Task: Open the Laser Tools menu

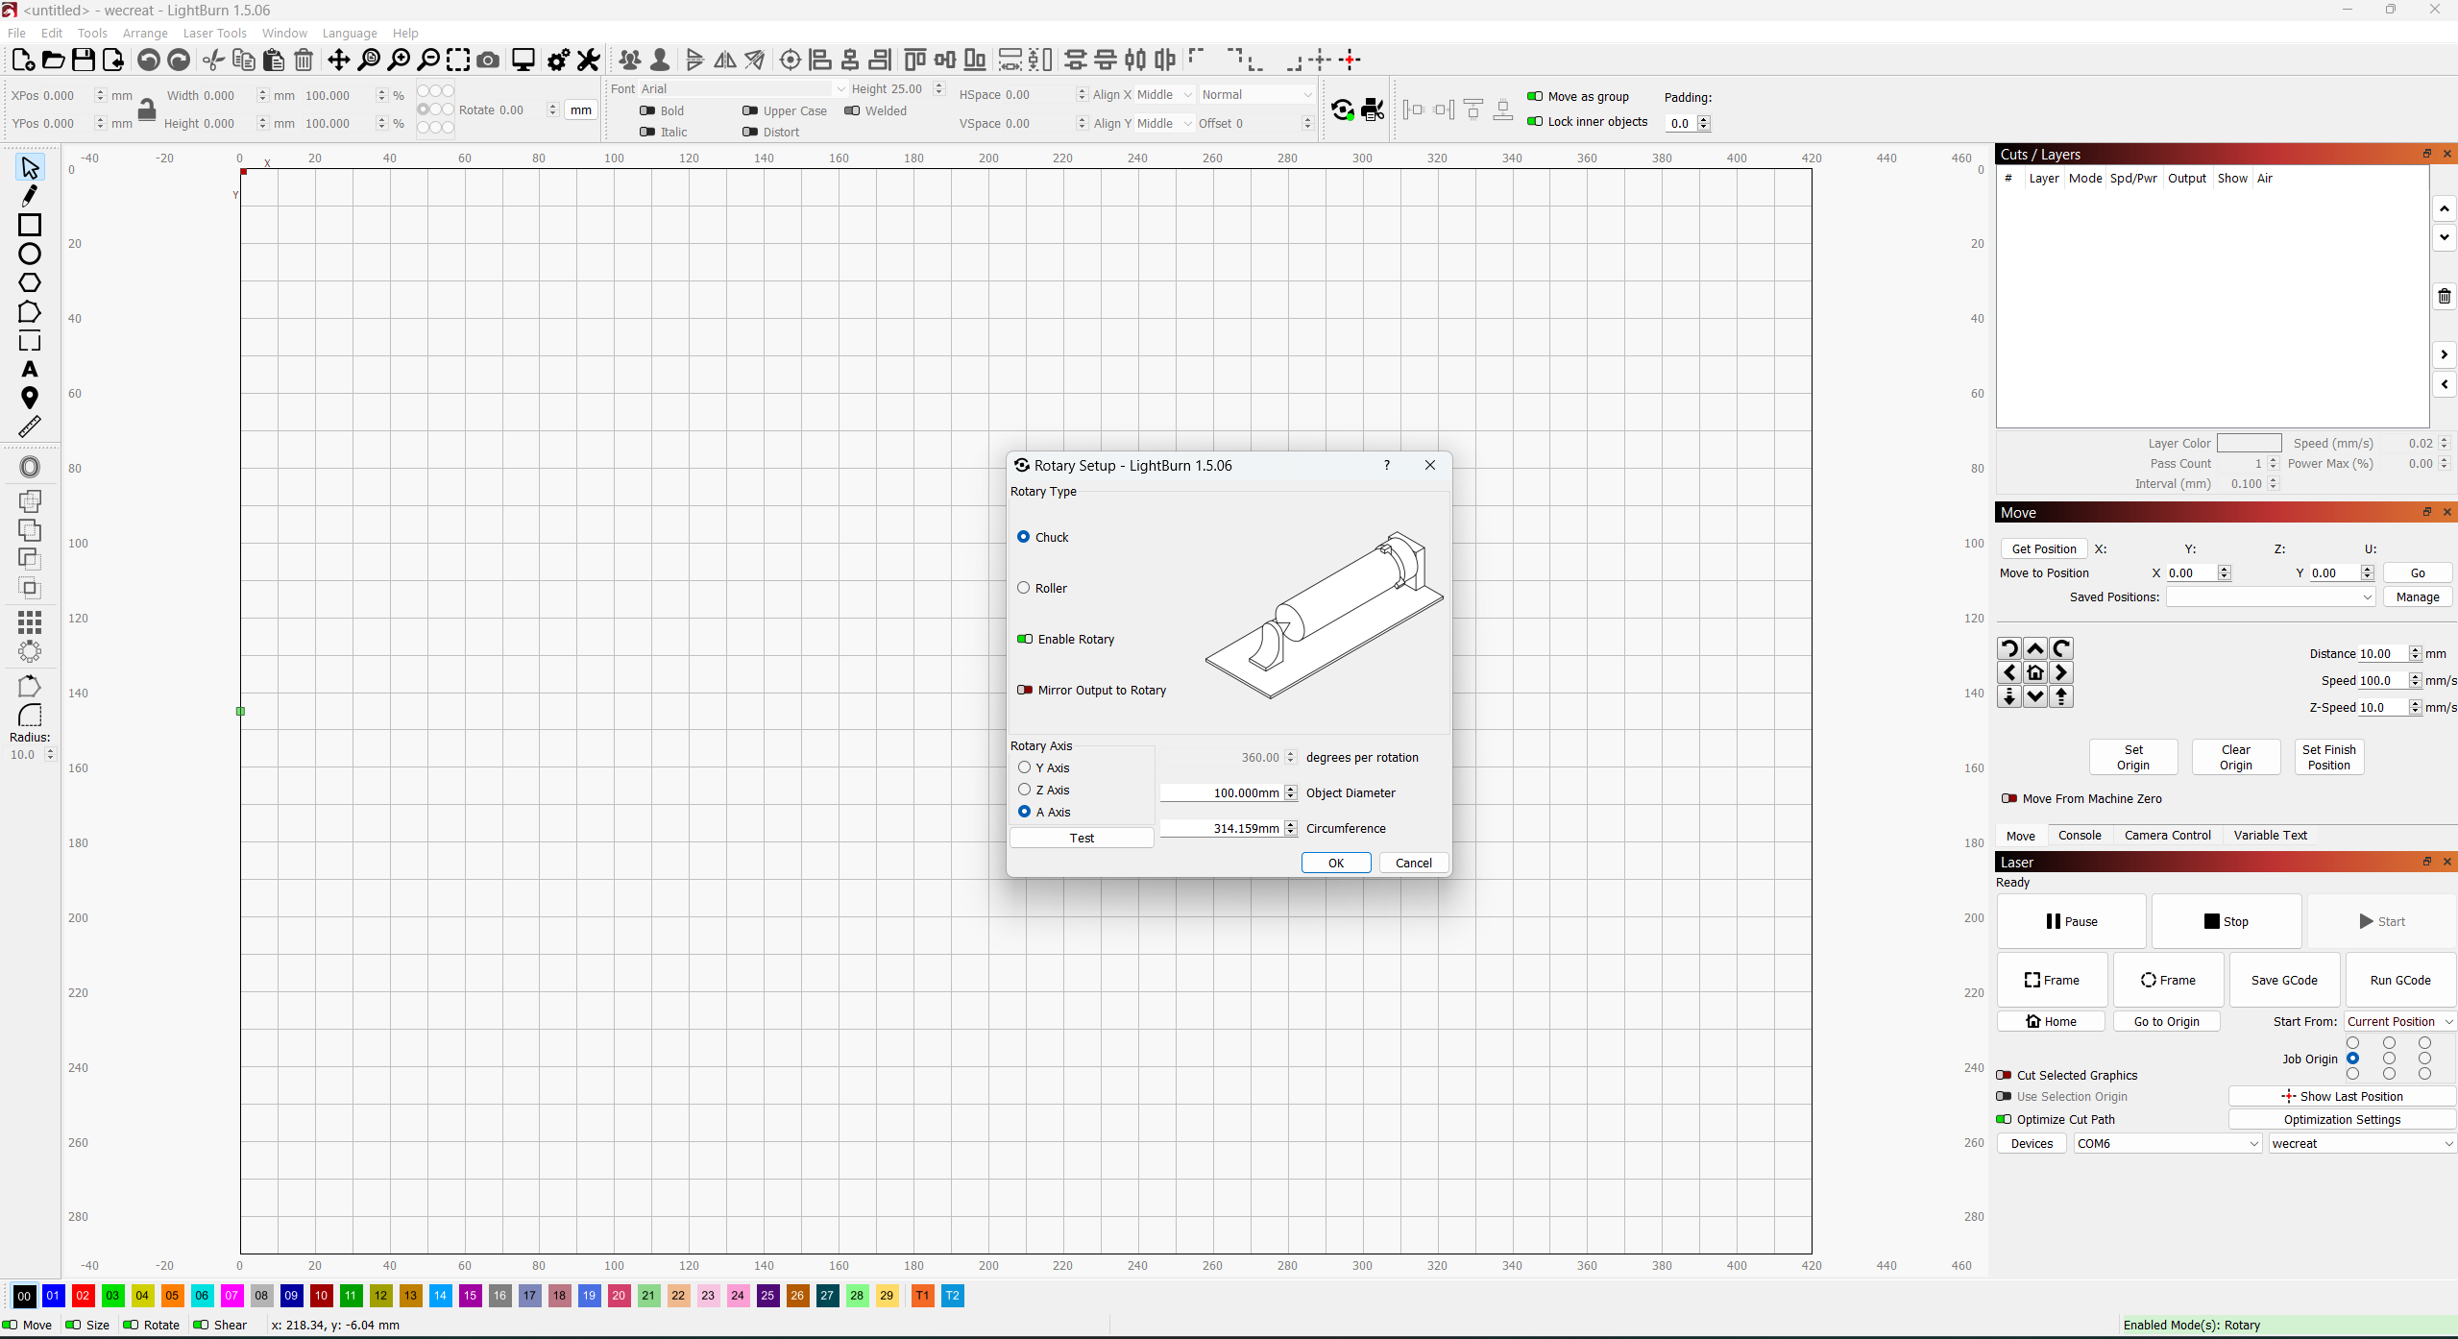Action: pos(215,33)
